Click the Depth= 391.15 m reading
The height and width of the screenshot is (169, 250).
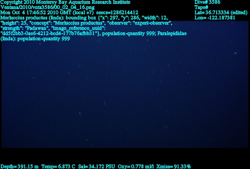(x=19, y=167)
